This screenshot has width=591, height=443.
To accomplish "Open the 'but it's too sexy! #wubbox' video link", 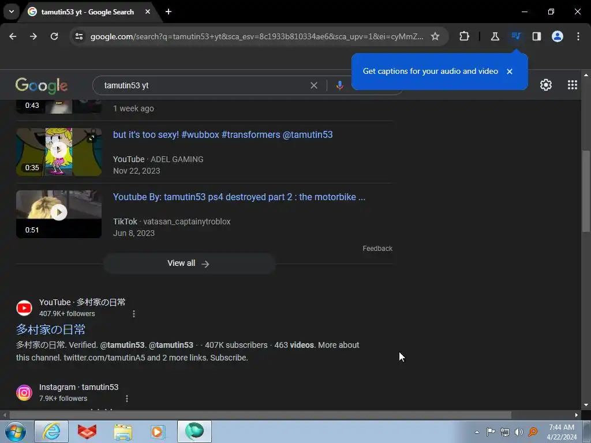I will click(223, 134).
